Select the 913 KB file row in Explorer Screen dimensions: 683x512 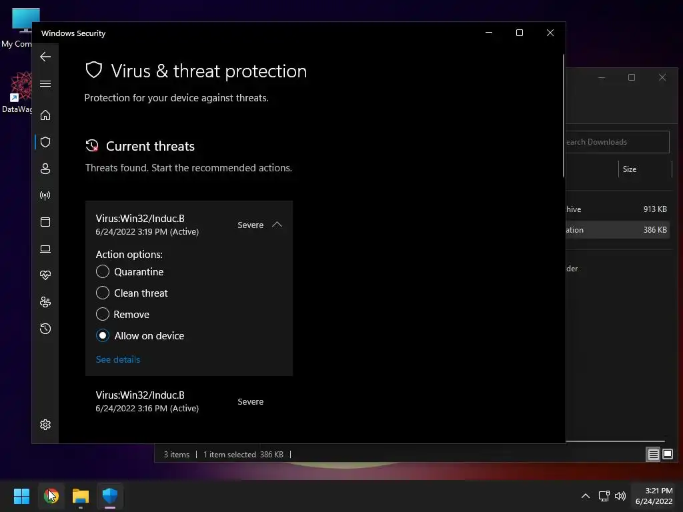618,209
